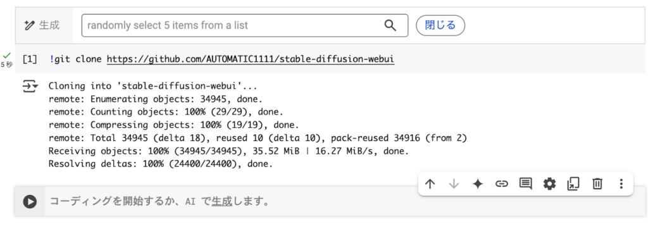Viewport: 648px width, 229px height.
Task: Add a comment using the comment icon
Action: [525, 184]
